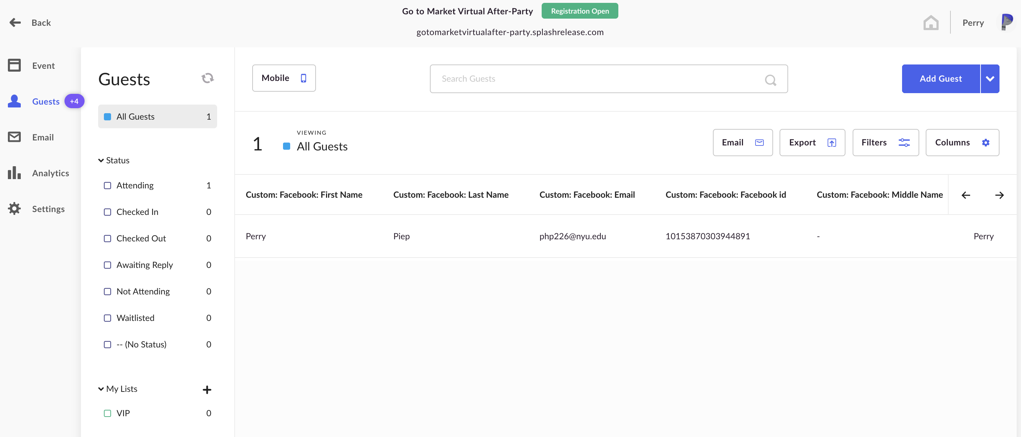This screenshot has width=1021, height=437.
Task: Open the Analytics menu item
Action: (51, 173)
